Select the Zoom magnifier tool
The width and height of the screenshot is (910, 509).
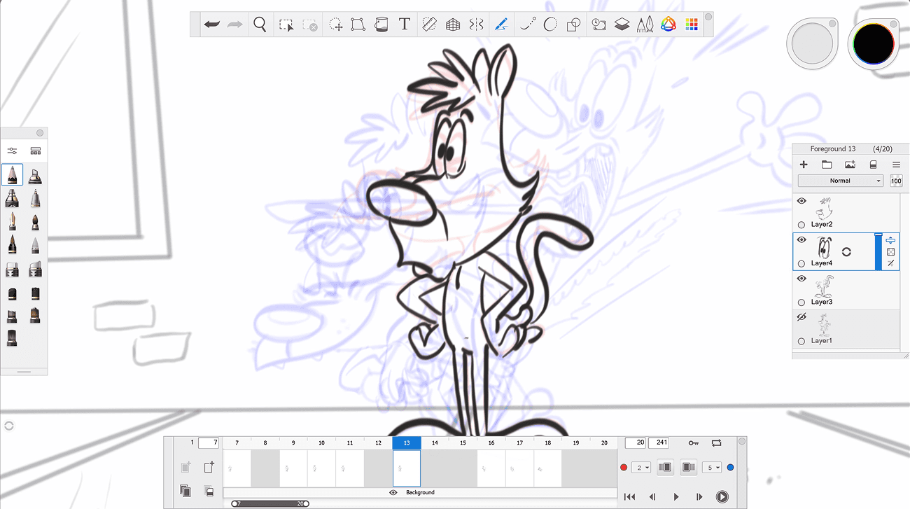[x=260, y=25]
